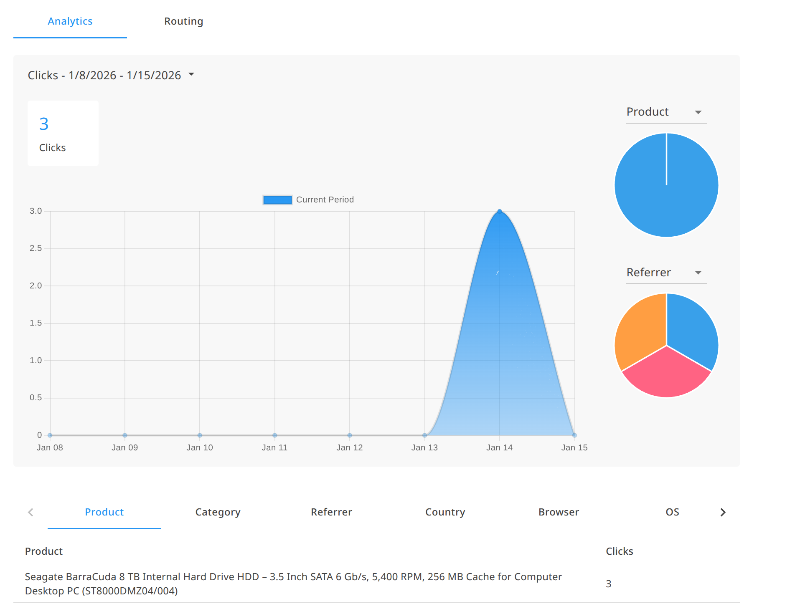Select the Category table tab
Screen dimensions: 795x614
click(218, 512)
